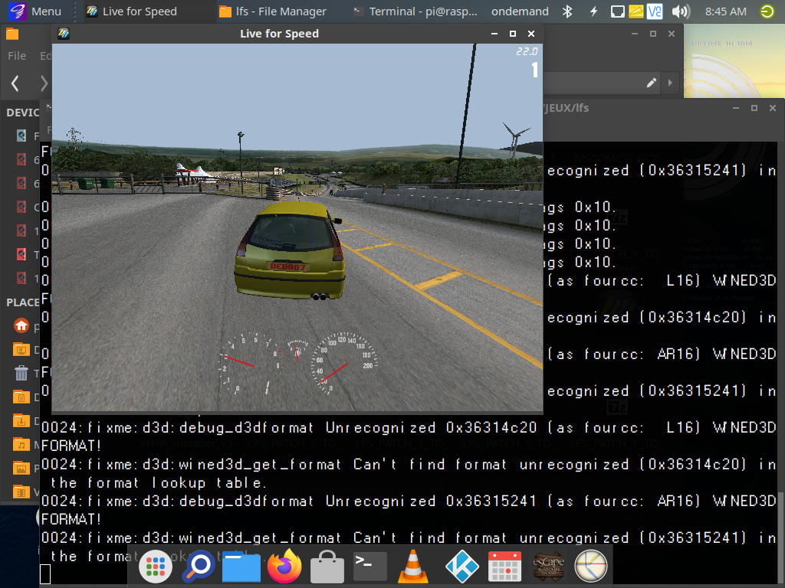
Task: Switch to Live for Speed taskbar entry
Action: pos(131,11)
